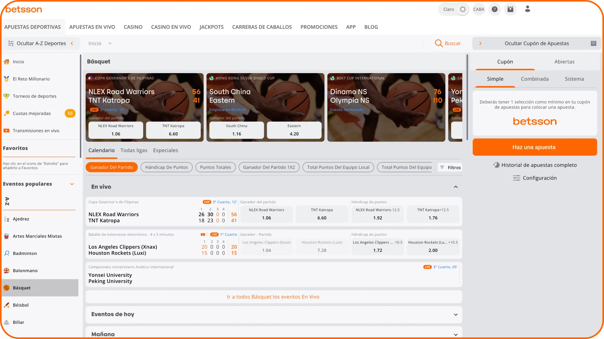Open the Filtros button
Screen dimensions: 604x339
point(450,168)
